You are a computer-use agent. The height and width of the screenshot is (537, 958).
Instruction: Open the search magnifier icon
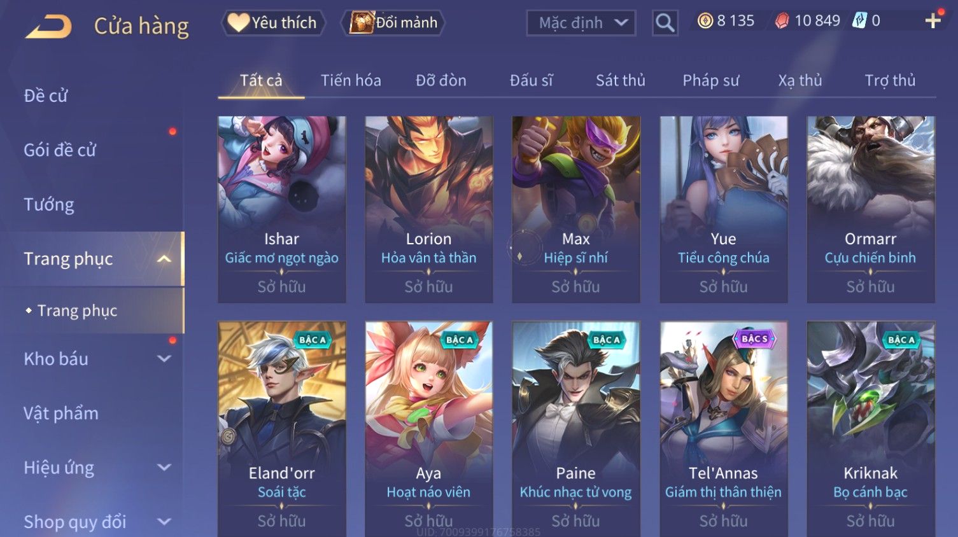[665, 23]
